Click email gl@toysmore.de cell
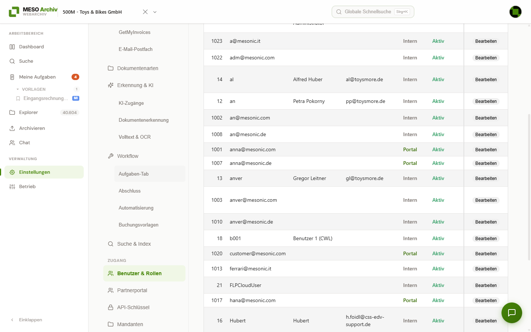531x332 pixels. click(x=364, y=179)
